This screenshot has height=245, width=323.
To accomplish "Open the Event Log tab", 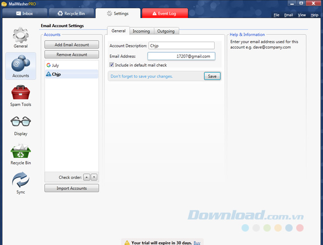I will (x=165, y=13).
